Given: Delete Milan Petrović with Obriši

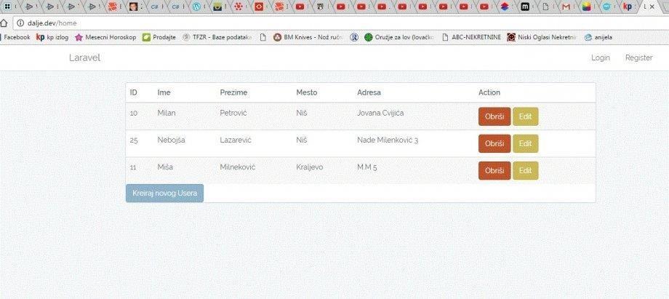Looking at the screenshot, I should pos(494,116).
